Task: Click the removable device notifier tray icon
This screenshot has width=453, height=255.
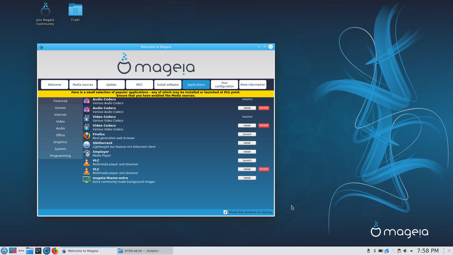Action: pyautogui.click(x=368, y=251)
